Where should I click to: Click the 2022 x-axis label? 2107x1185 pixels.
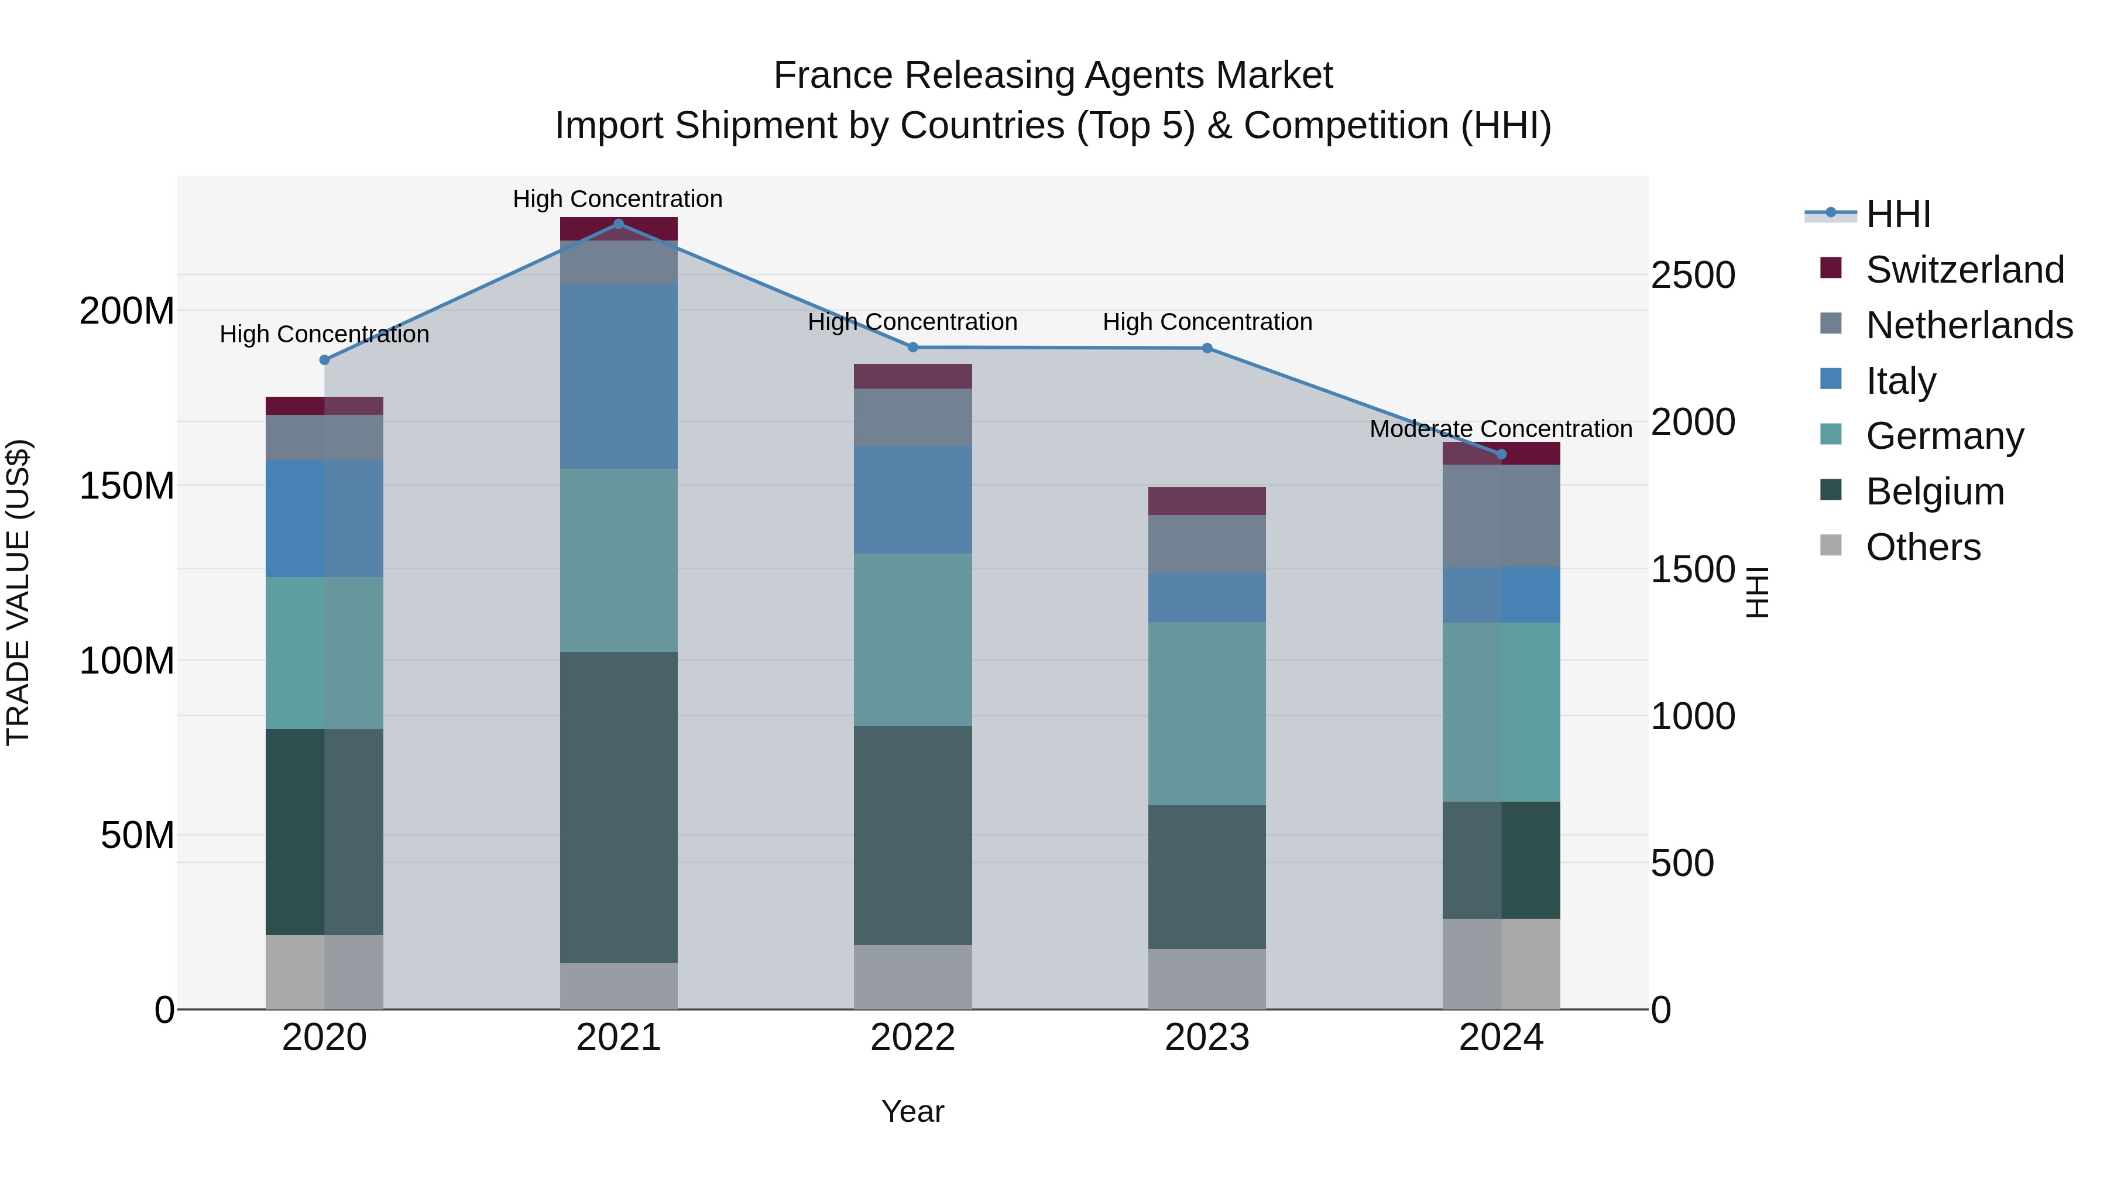[x=913, y=1038]
